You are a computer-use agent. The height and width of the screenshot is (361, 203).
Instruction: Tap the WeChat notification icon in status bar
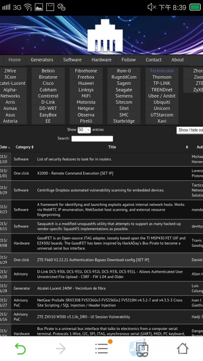click(61, 7)
